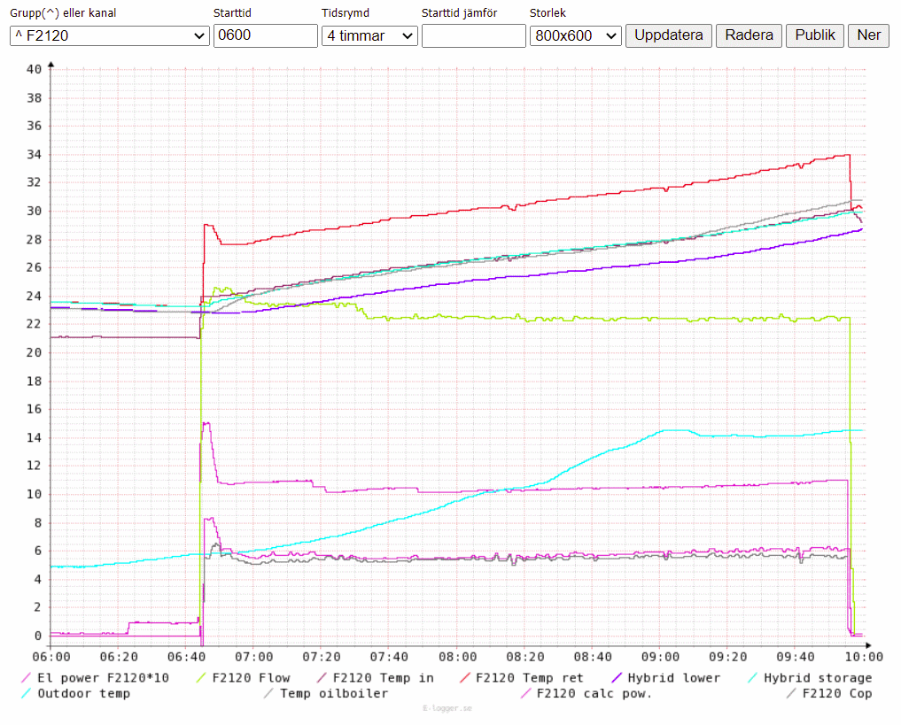Click the F2120 Flow legend entry
The image size is (901, 725).
(251, 678)
